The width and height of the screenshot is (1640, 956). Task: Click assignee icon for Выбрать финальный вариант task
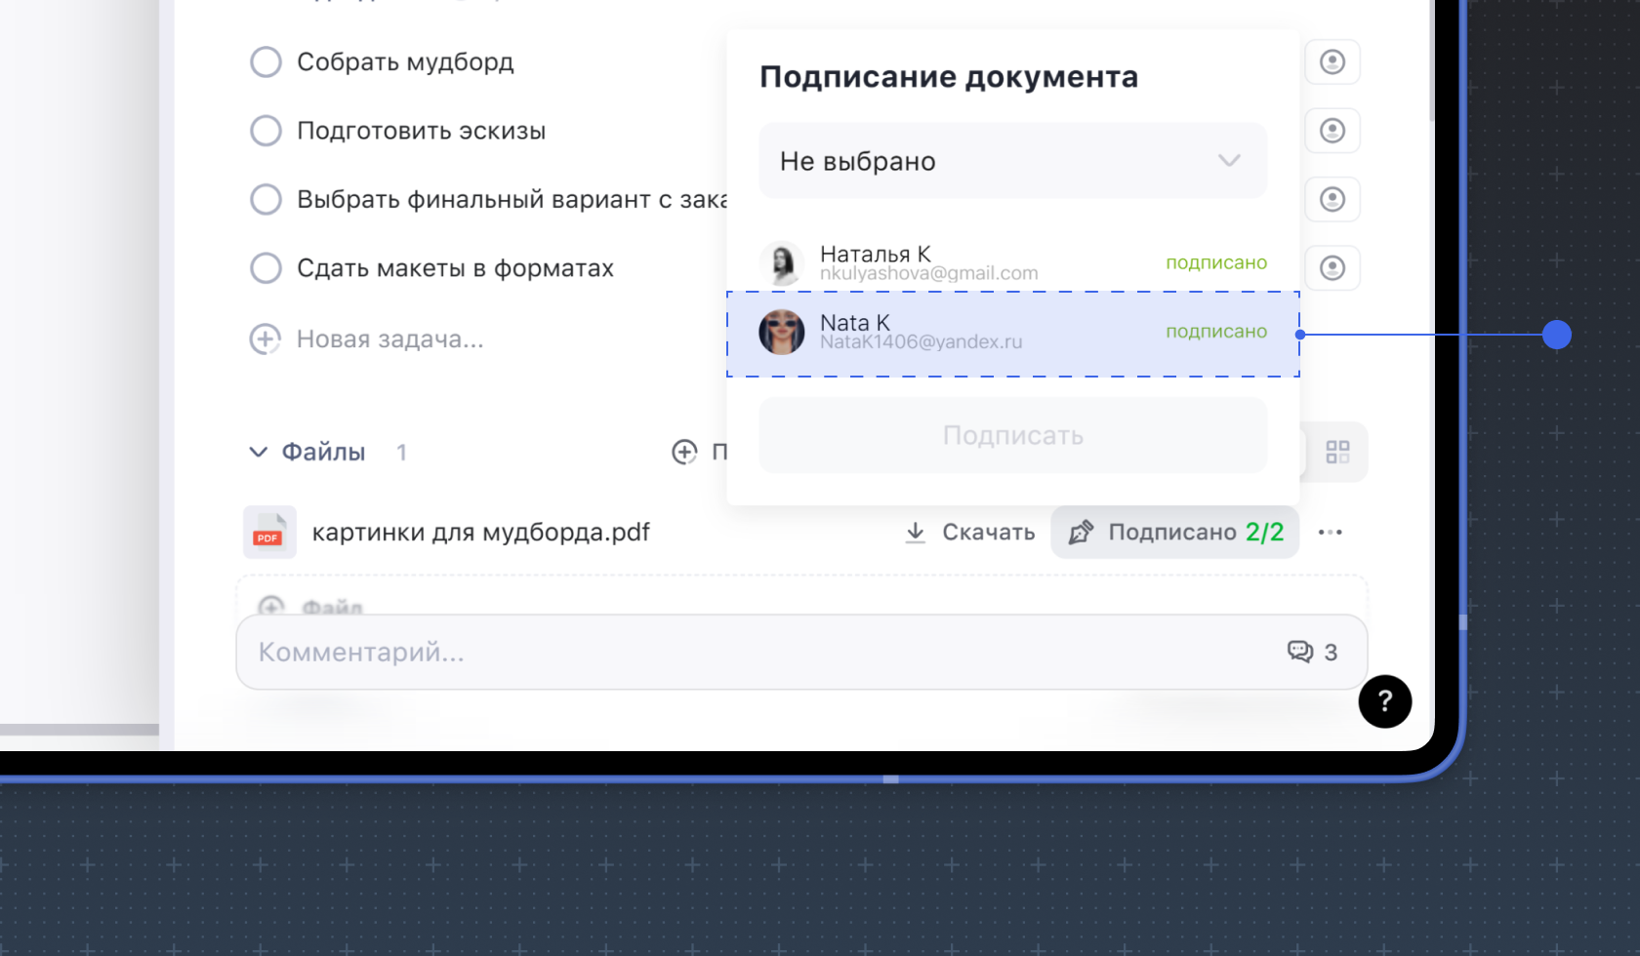point(1332,199)
